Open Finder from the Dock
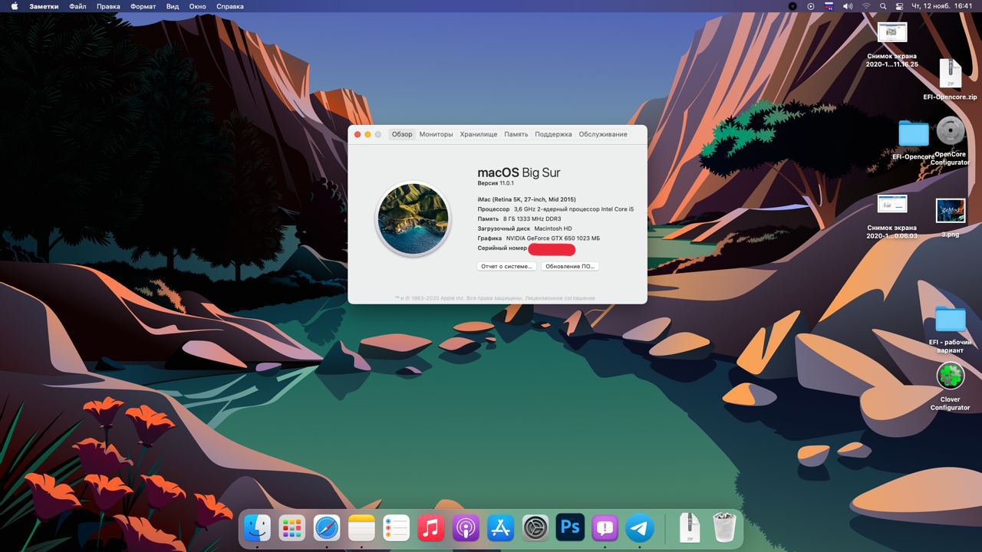Image resolution: width=982 pixels, height=552 pixels. click(x=257, y=527)
